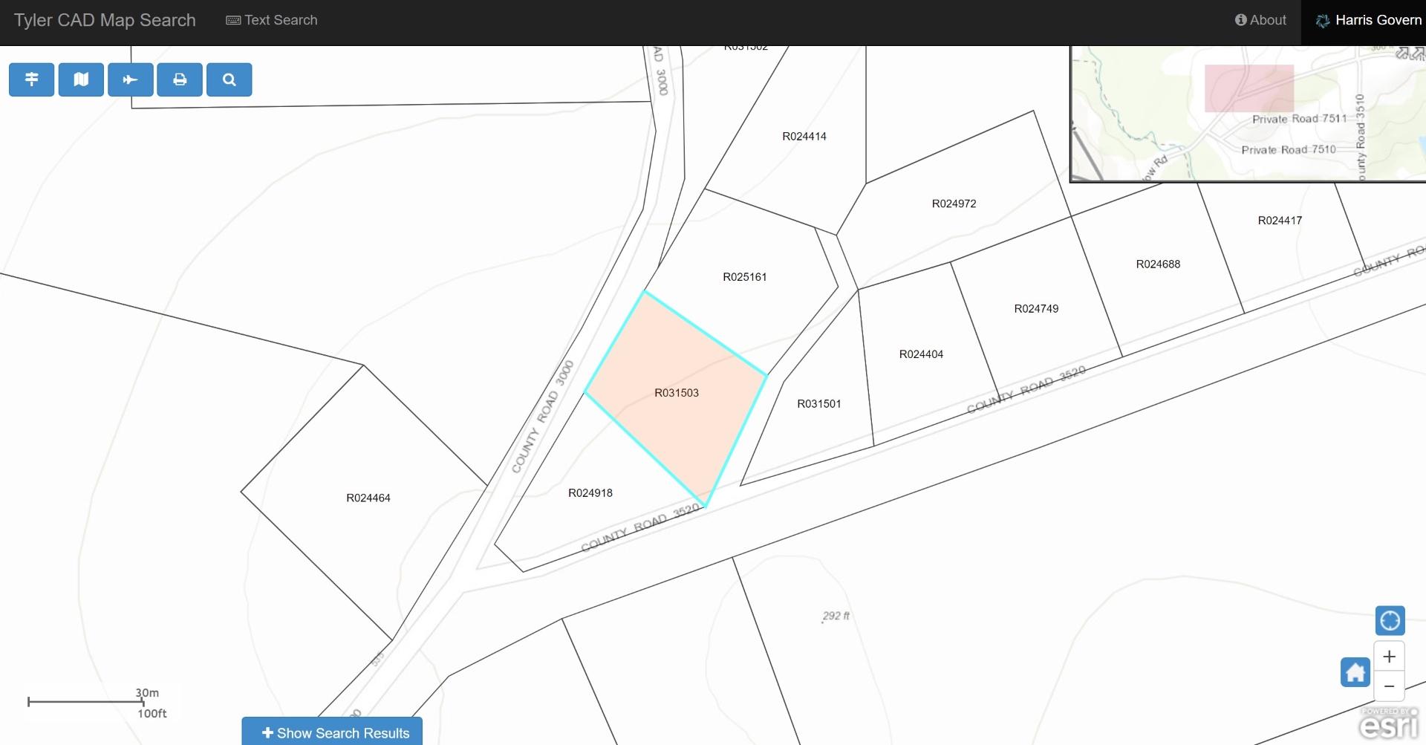Select parcel R024464 on the map

coord(368,498)
